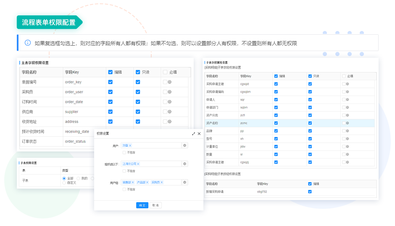395x226 pixels.
Task: Select the 资产名称 row in sub-table
Action: [x=290, y=123]
